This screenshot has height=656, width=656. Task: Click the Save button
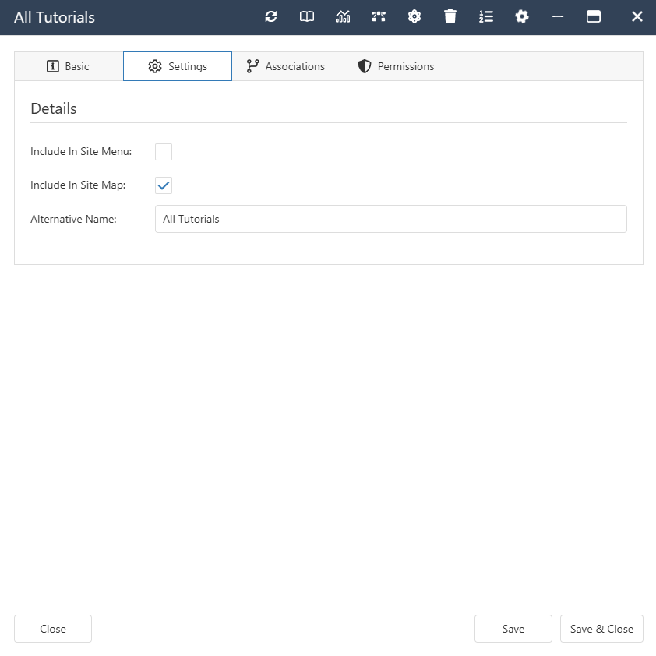click(x=513, y=629)
